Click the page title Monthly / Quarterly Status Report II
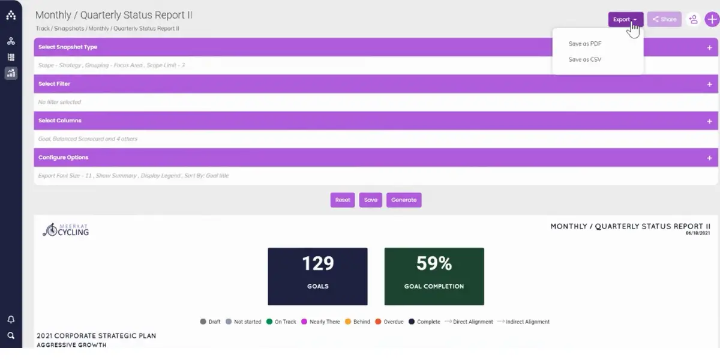Image resolution: width=720 pixels, height=360 pixels. [x=114, y=15]
